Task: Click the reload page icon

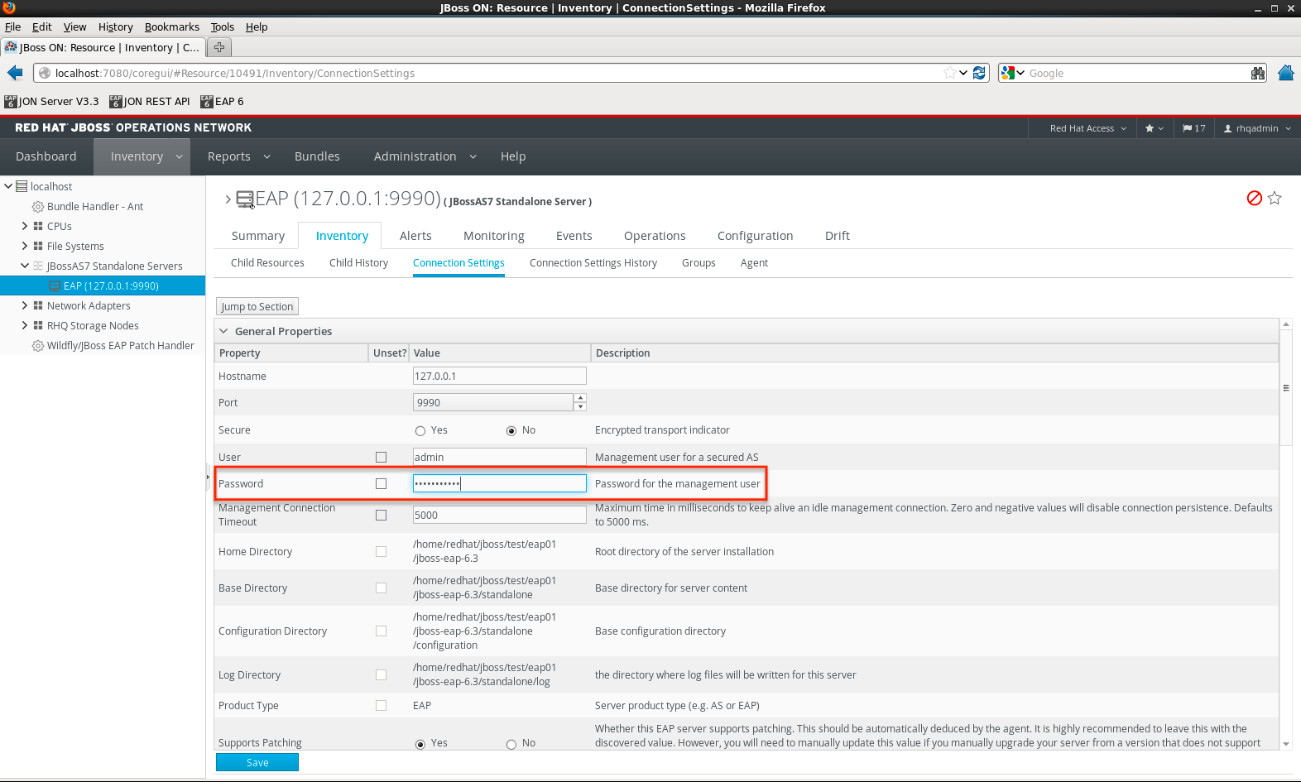Action: pos(980,73)
